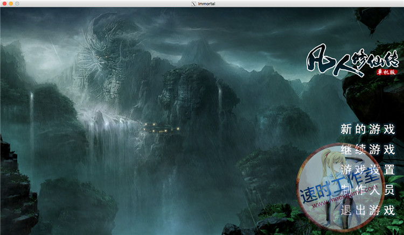The image size is (404, 235).
Task: Select 继续游戏 to continue game
Action: [368, 149]
